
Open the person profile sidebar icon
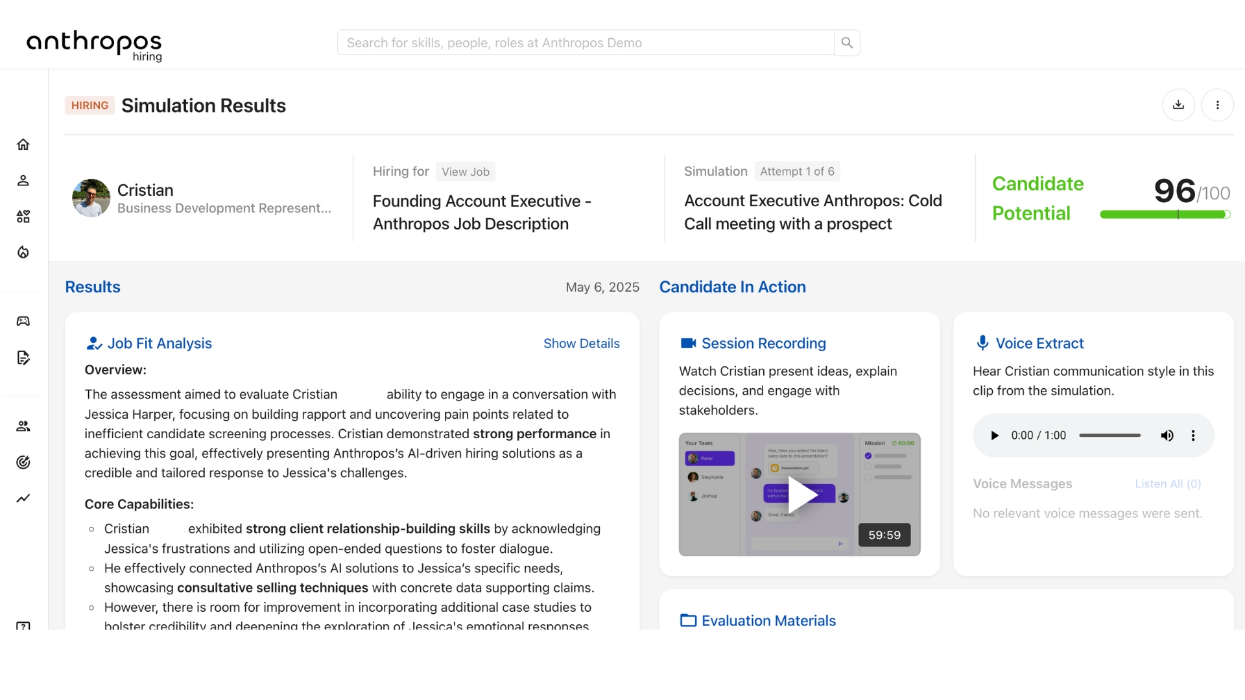[23, 180]
